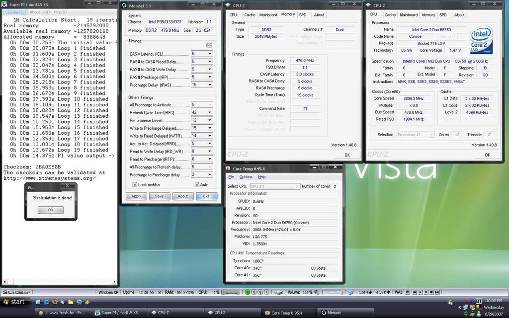This screenshot has width=509, height=318.
Task: Click the Intel Core 2 Duo logo
Action: tap(481, 40)
